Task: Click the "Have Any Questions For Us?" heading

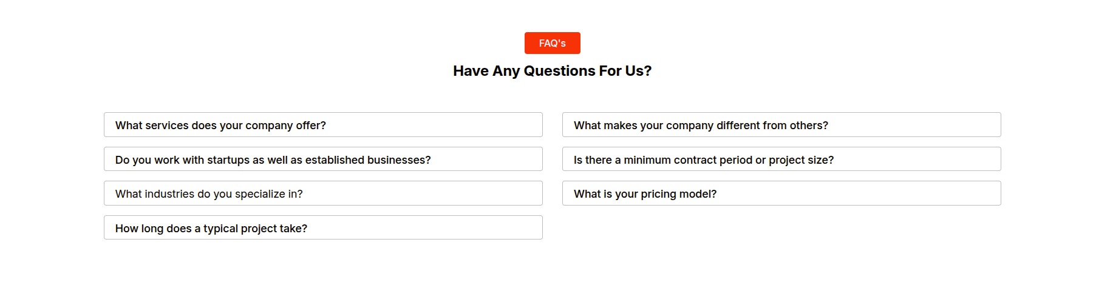Action: tap(552, 71)
